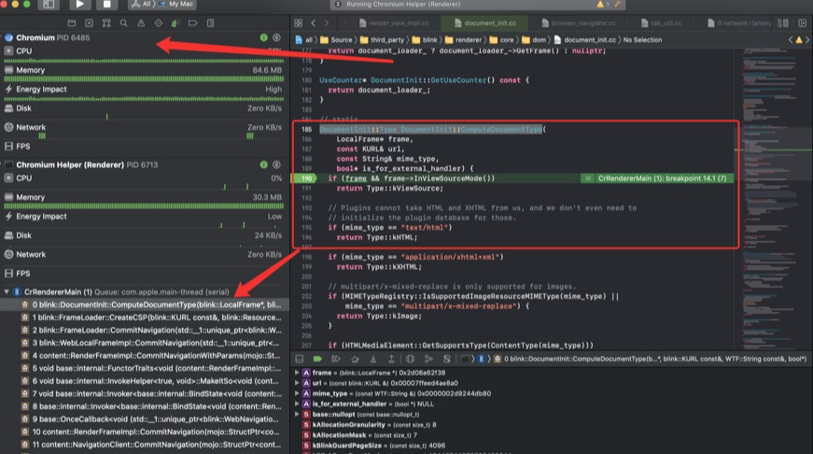Open editor options icon beside tabs
The width and height of the screenshot is (813, 454).
coord(783,22)
